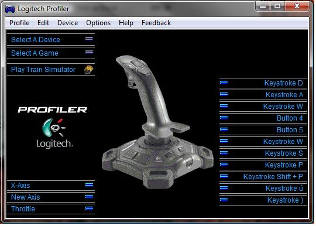Select the Keystroke D assignment text
316x226 pixels.
[284, 83]
